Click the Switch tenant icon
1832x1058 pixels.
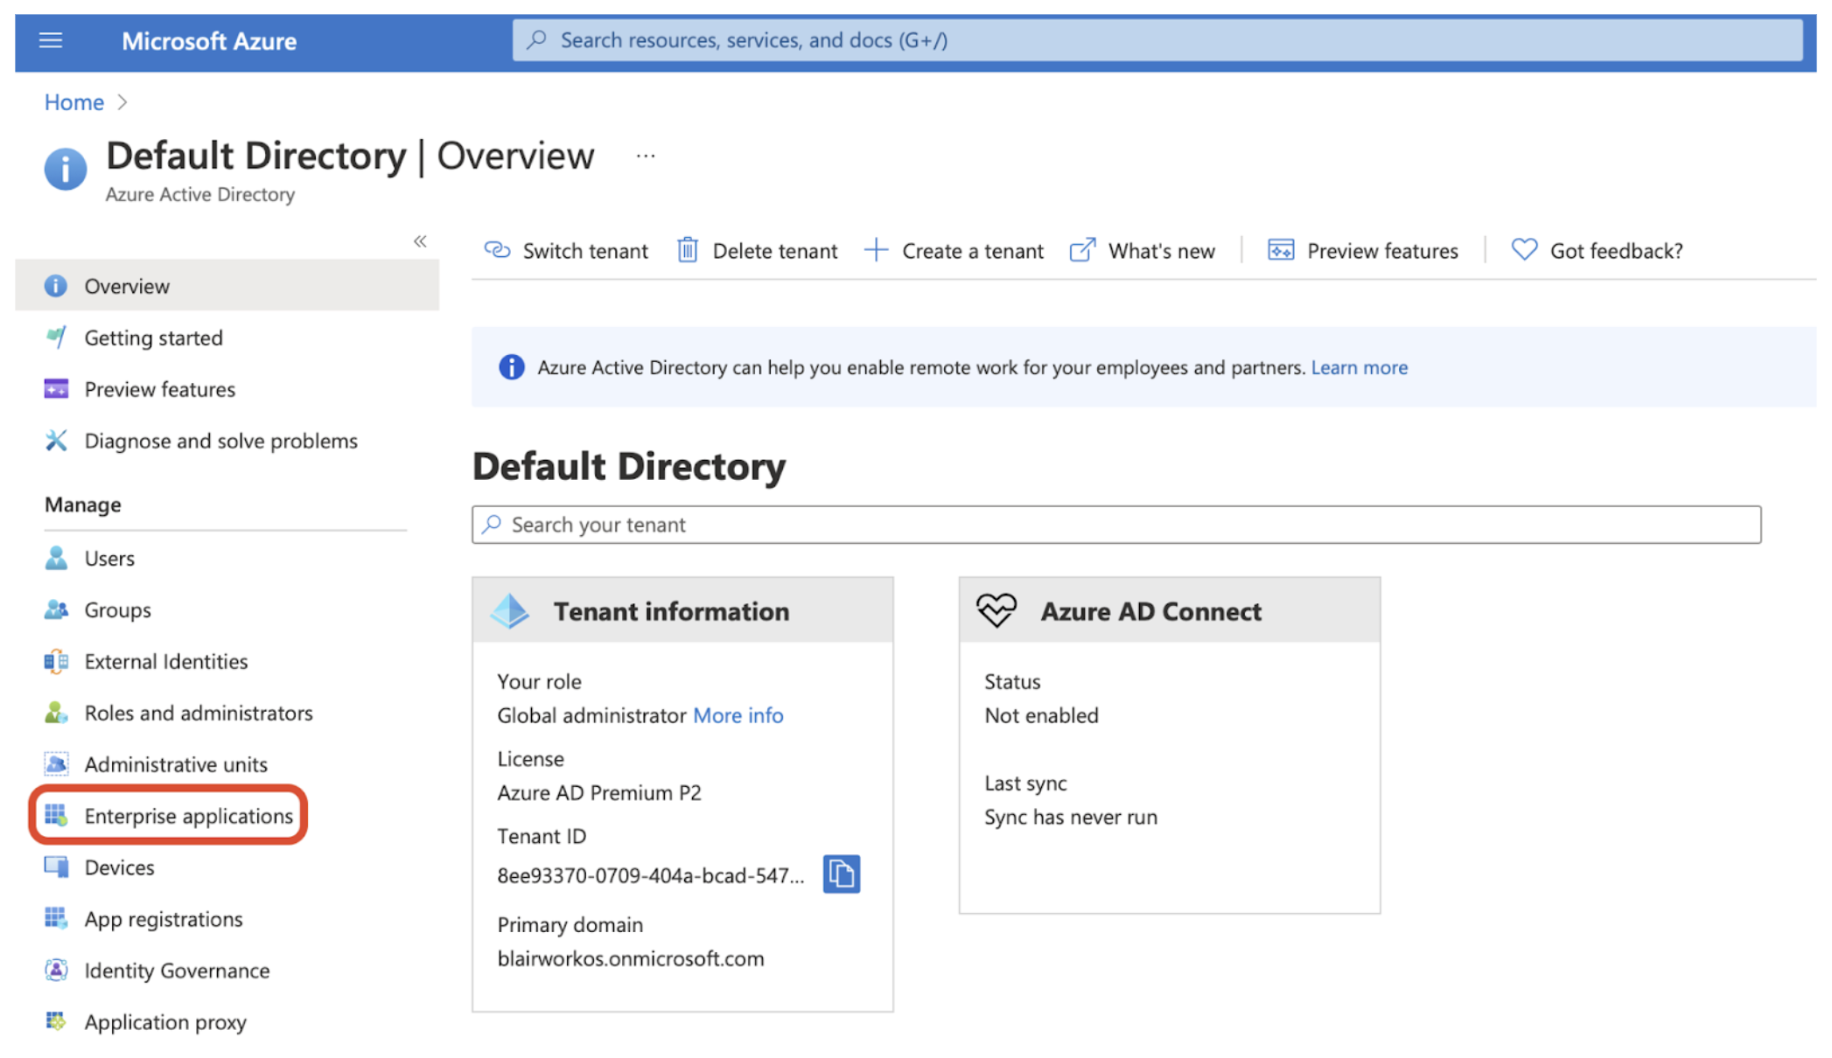coord(498,251)
